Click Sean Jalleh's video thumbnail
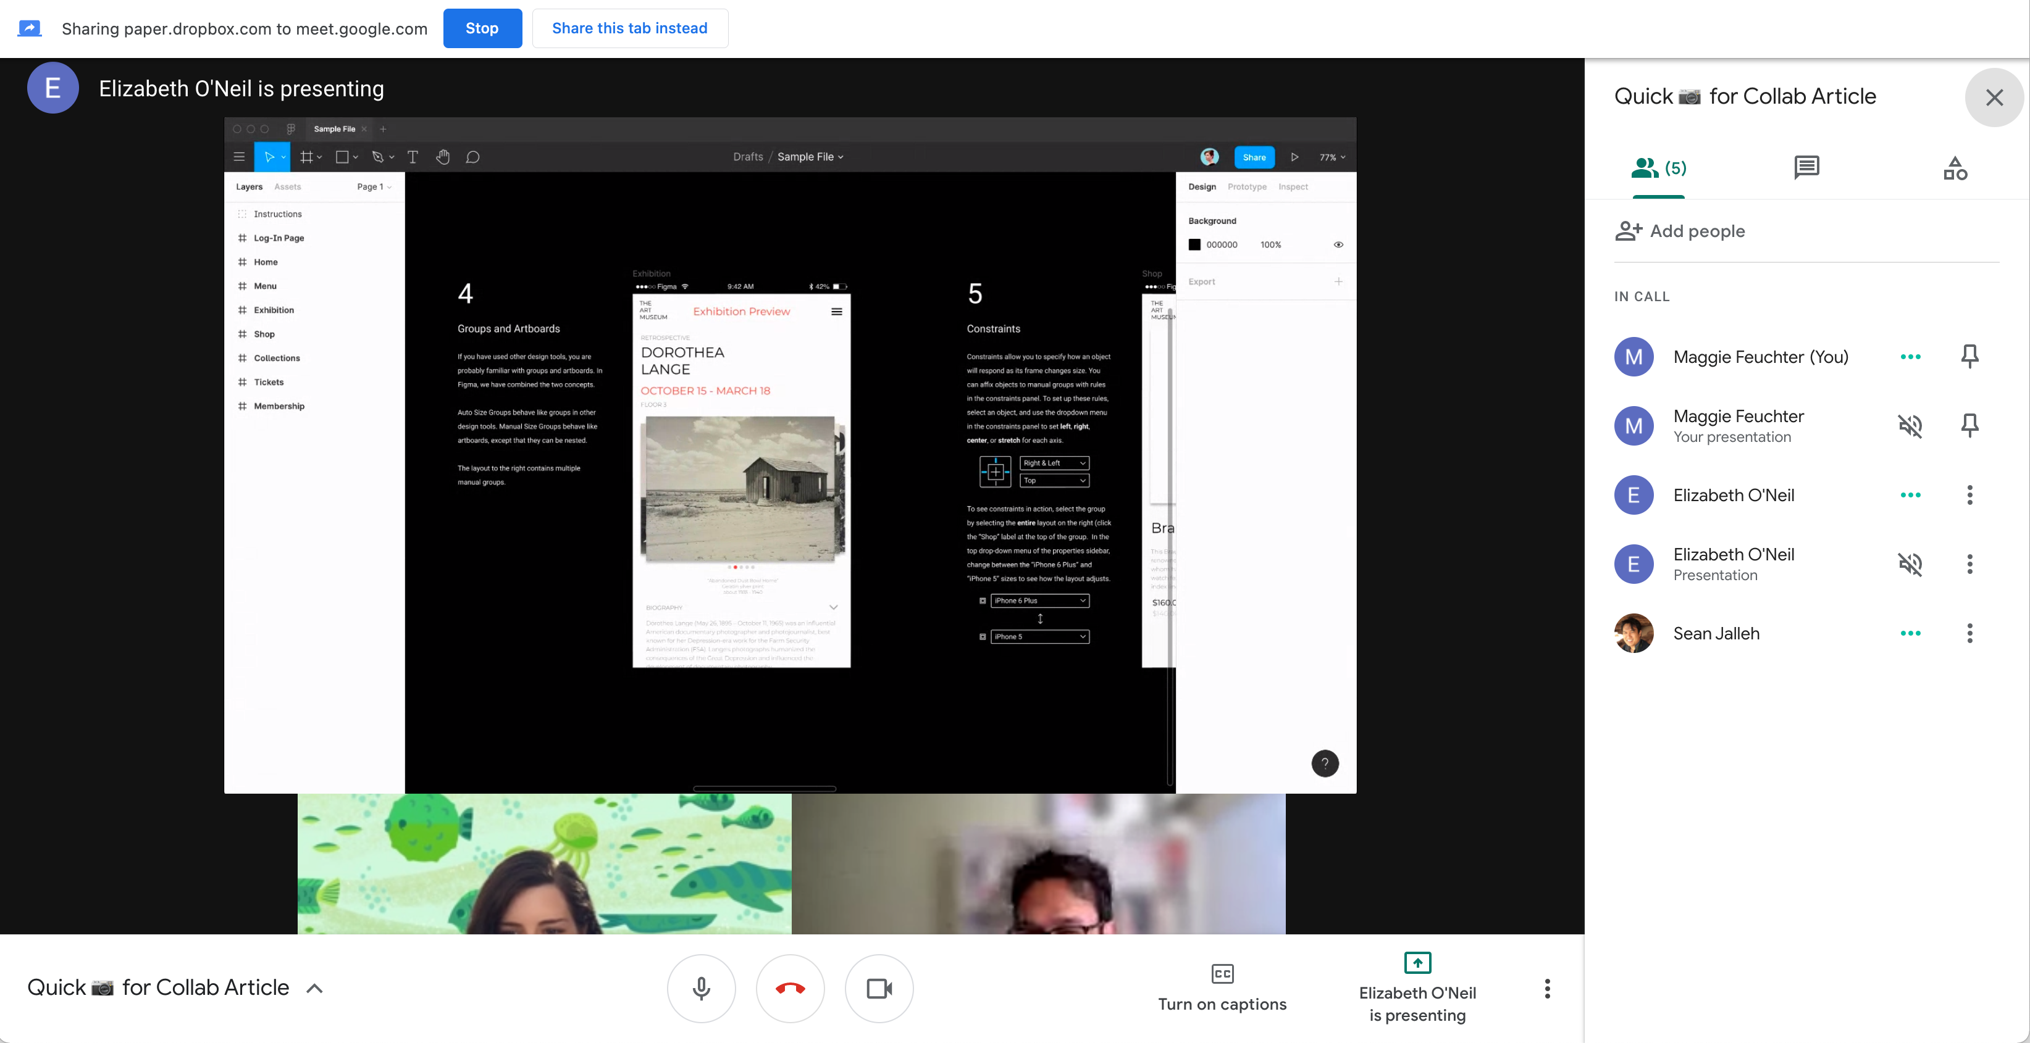 click(x=1038, y=863)
